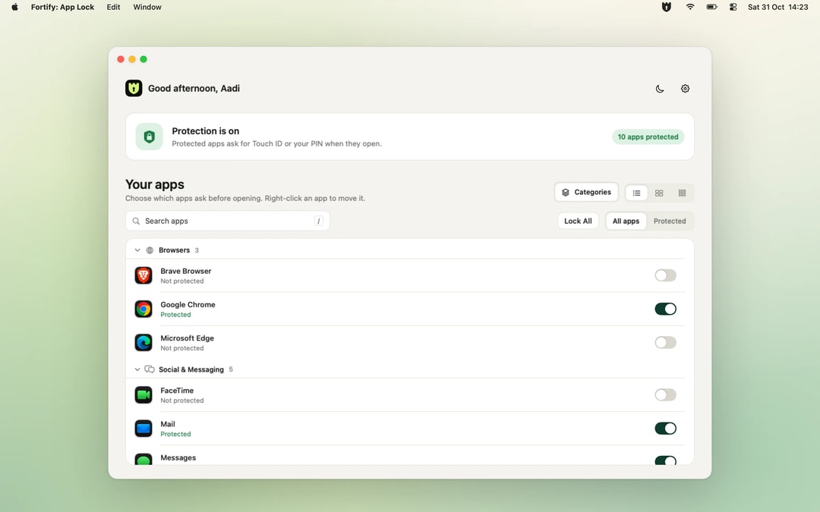Open the Edit menu
The height and width of the screenshot is (512, 820).
[x=113, y=7]
